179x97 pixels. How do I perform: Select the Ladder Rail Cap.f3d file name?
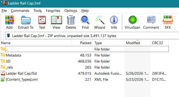(x=21, y=73)
